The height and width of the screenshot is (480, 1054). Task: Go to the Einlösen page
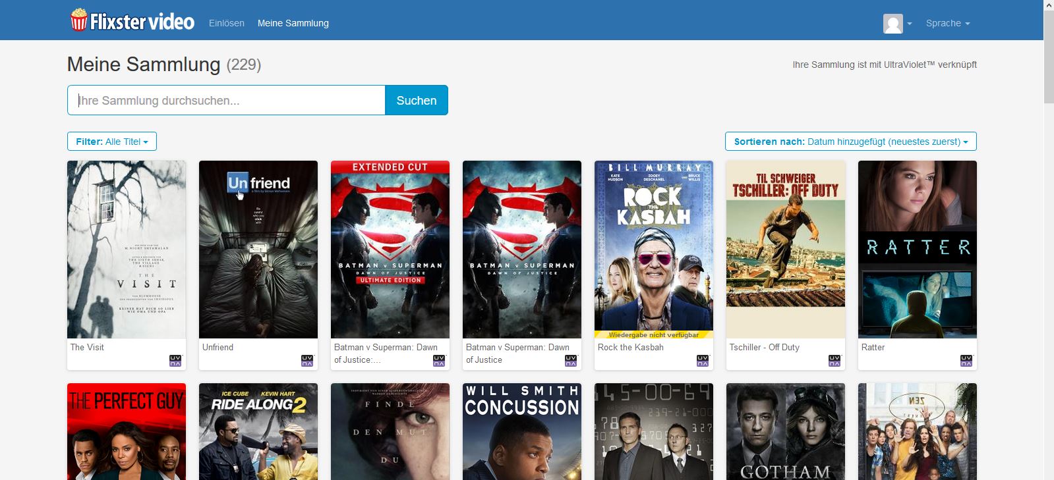[227, 23]
